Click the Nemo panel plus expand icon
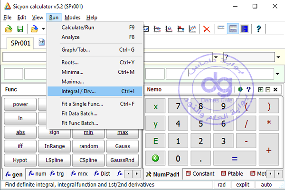The width and height of the screenshot is (285, 190). click(261, 90)
